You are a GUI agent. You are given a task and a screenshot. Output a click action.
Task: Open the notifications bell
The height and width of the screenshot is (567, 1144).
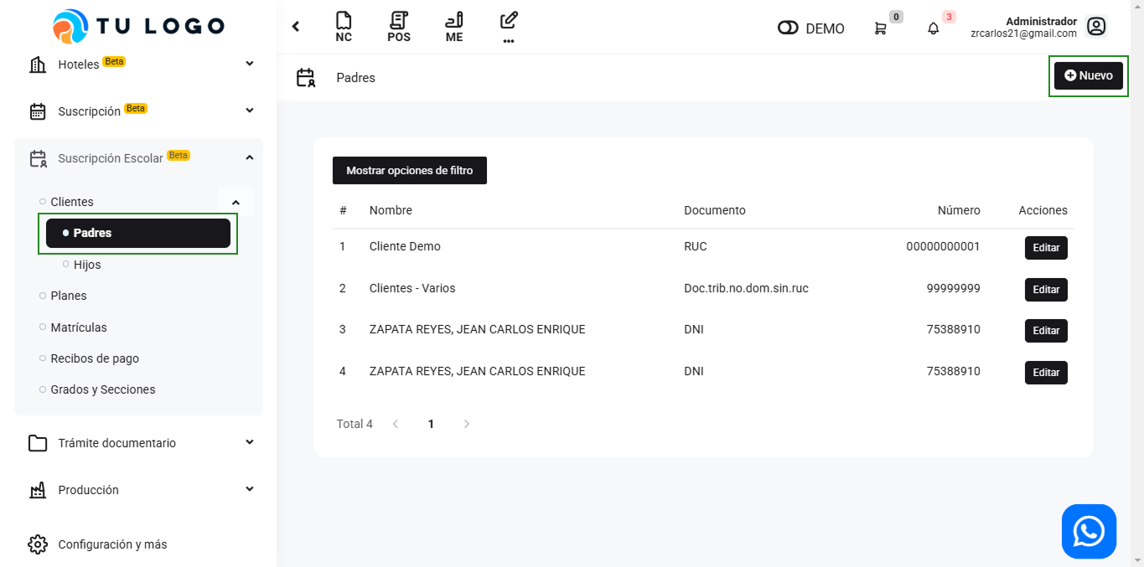coord(933,28)
